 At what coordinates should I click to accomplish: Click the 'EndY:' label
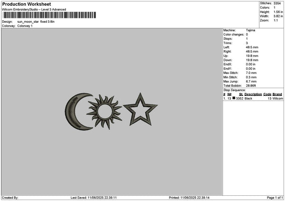pos(228,69)
